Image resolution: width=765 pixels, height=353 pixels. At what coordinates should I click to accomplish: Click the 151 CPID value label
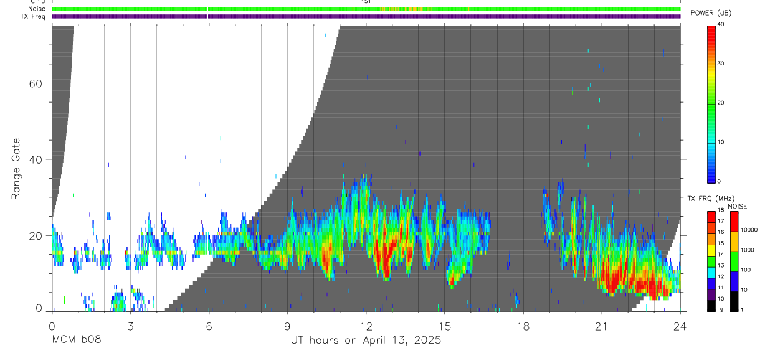point(366,2)
